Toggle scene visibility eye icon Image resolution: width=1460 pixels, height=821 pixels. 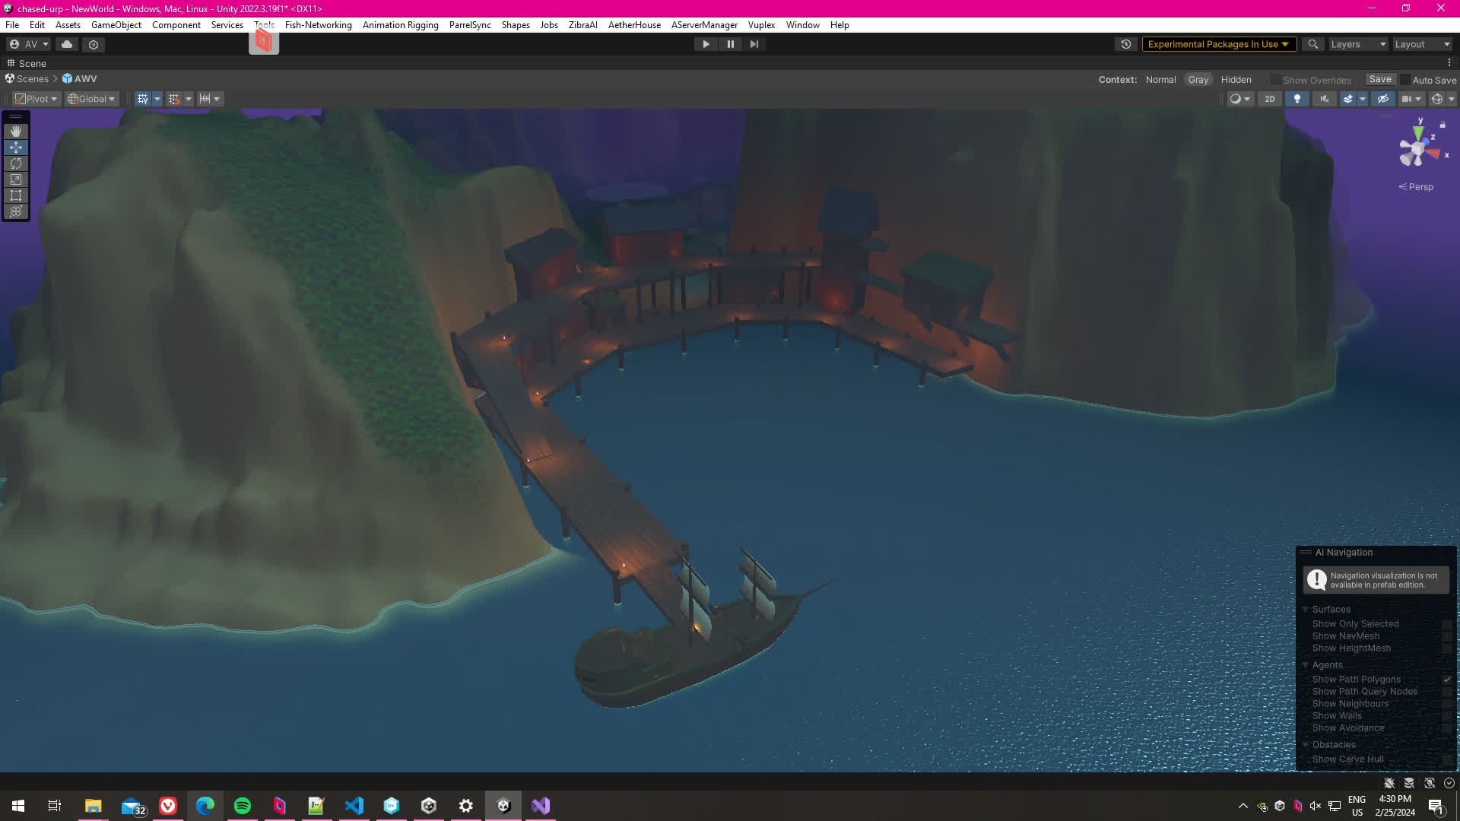coord(1383,99)
